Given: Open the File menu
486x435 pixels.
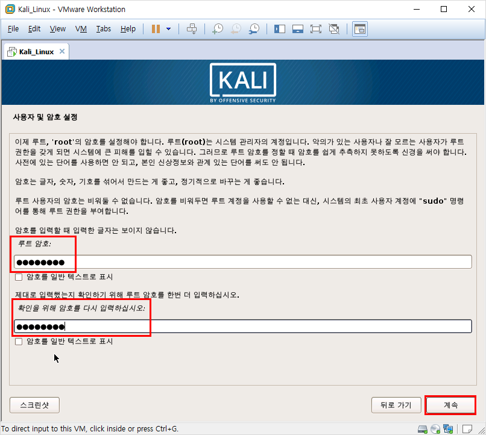Looking at the screenshot, I should click(x=13, y=29).
